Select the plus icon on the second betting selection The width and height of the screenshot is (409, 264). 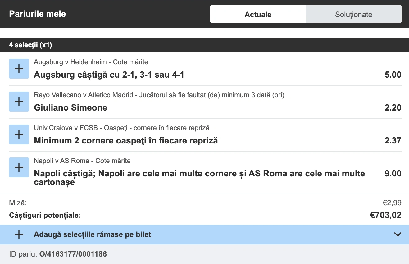pyautogui.click(x=19, y=102)
